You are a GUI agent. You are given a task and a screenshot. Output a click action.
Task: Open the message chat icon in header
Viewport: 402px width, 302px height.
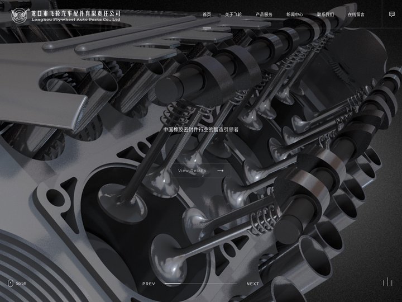click(x=392, y=15)
